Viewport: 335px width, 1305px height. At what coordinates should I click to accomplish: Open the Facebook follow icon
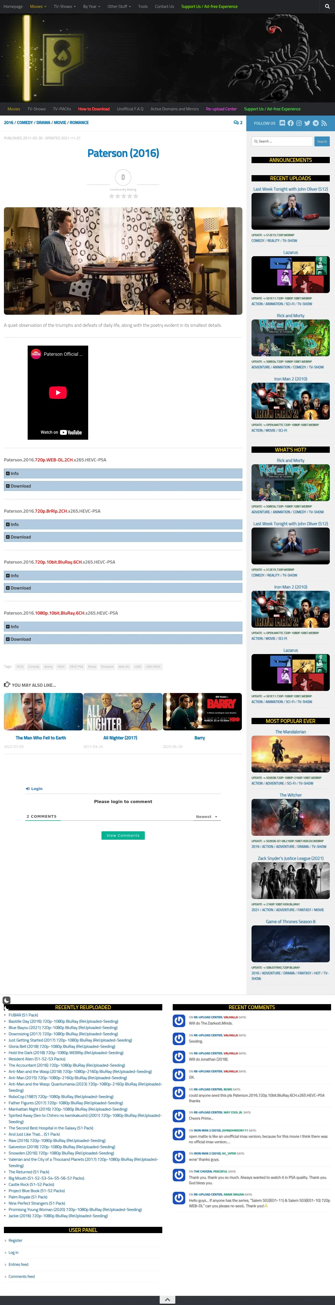click(x=291, y=123)
